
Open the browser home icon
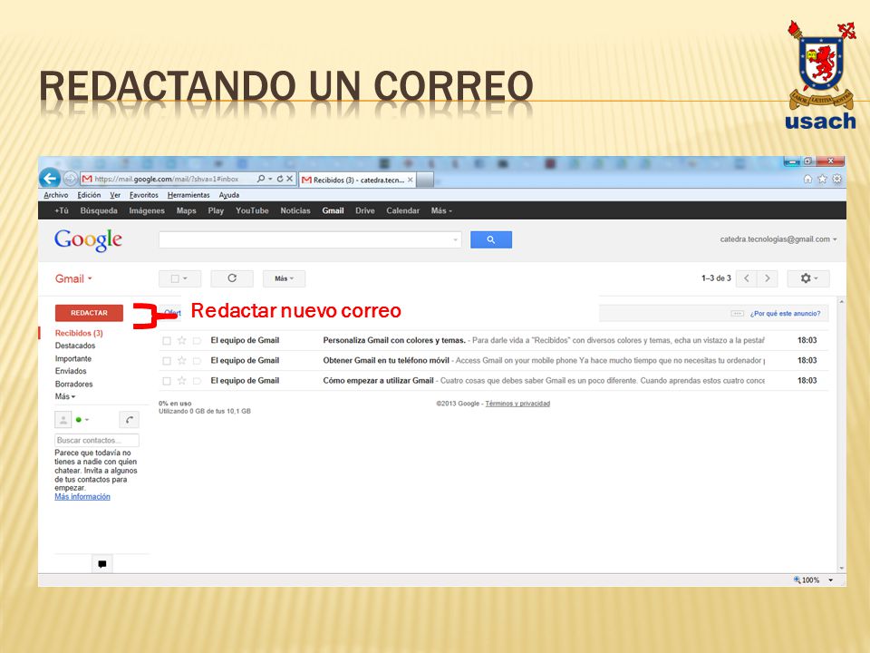pos(807,179)
